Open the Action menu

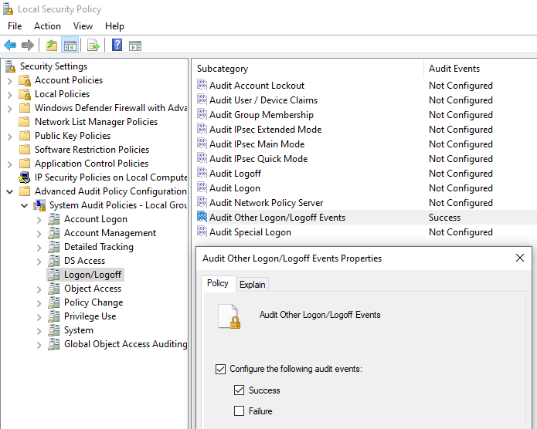[x=47, y=25]
